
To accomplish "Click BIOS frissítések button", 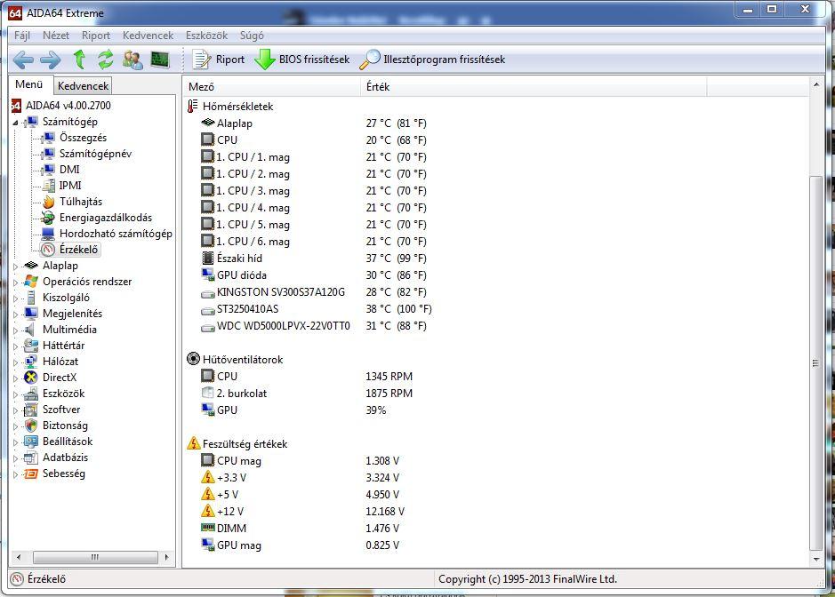I will pyautogui.click(x=302, y=60).
